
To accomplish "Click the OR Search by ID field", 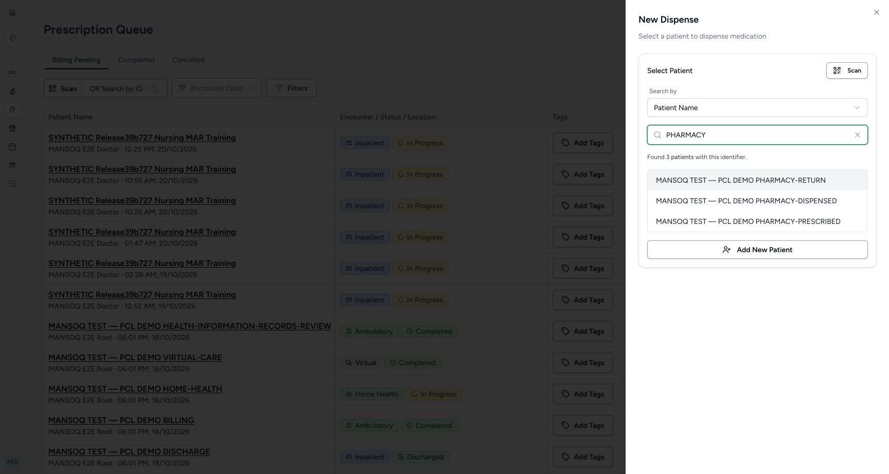I will (124, 89).
